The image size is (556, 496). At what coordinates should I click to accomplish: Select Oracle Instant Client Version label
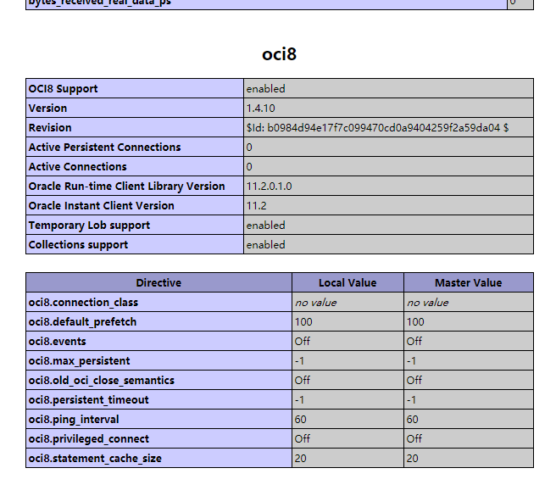[x=102, y=206]
